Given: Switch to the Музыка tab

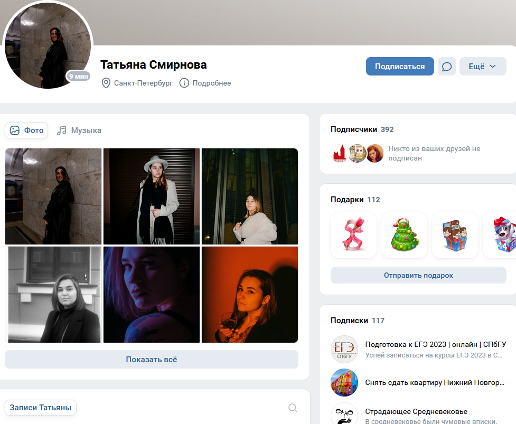Looking at the screenshot, I should point(79,130).
